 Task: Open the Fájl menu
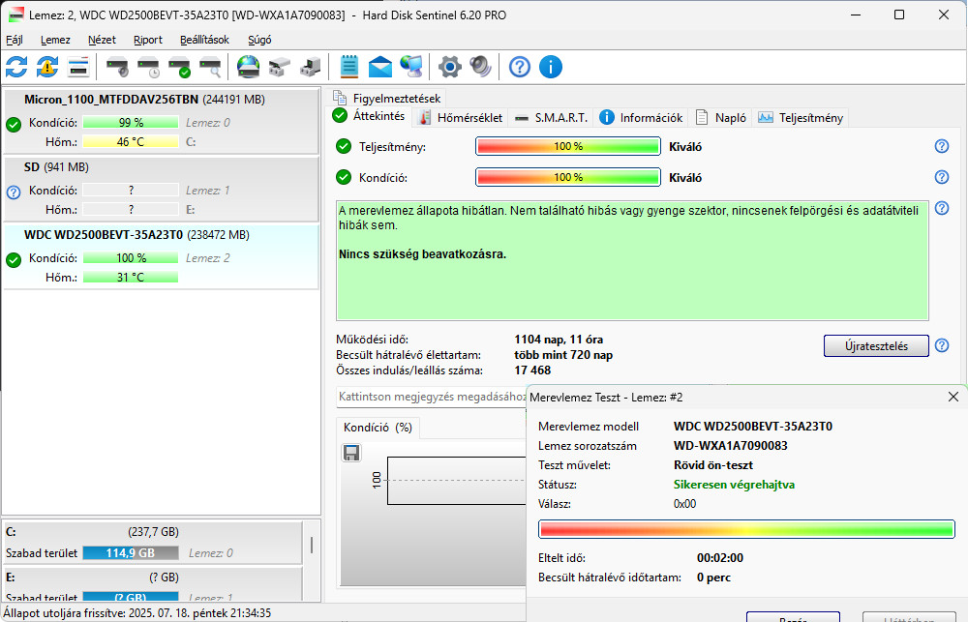pyautogui.click(x=15, y=40)
